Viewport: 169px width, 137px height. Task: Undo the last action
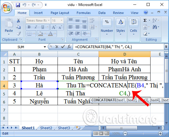click(24, 5)
